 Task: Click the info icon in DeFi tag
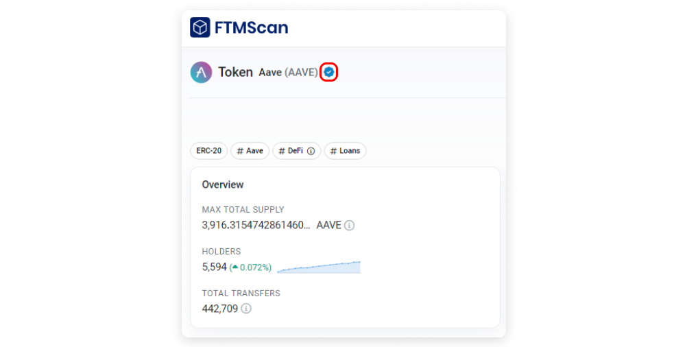(311, 151)
